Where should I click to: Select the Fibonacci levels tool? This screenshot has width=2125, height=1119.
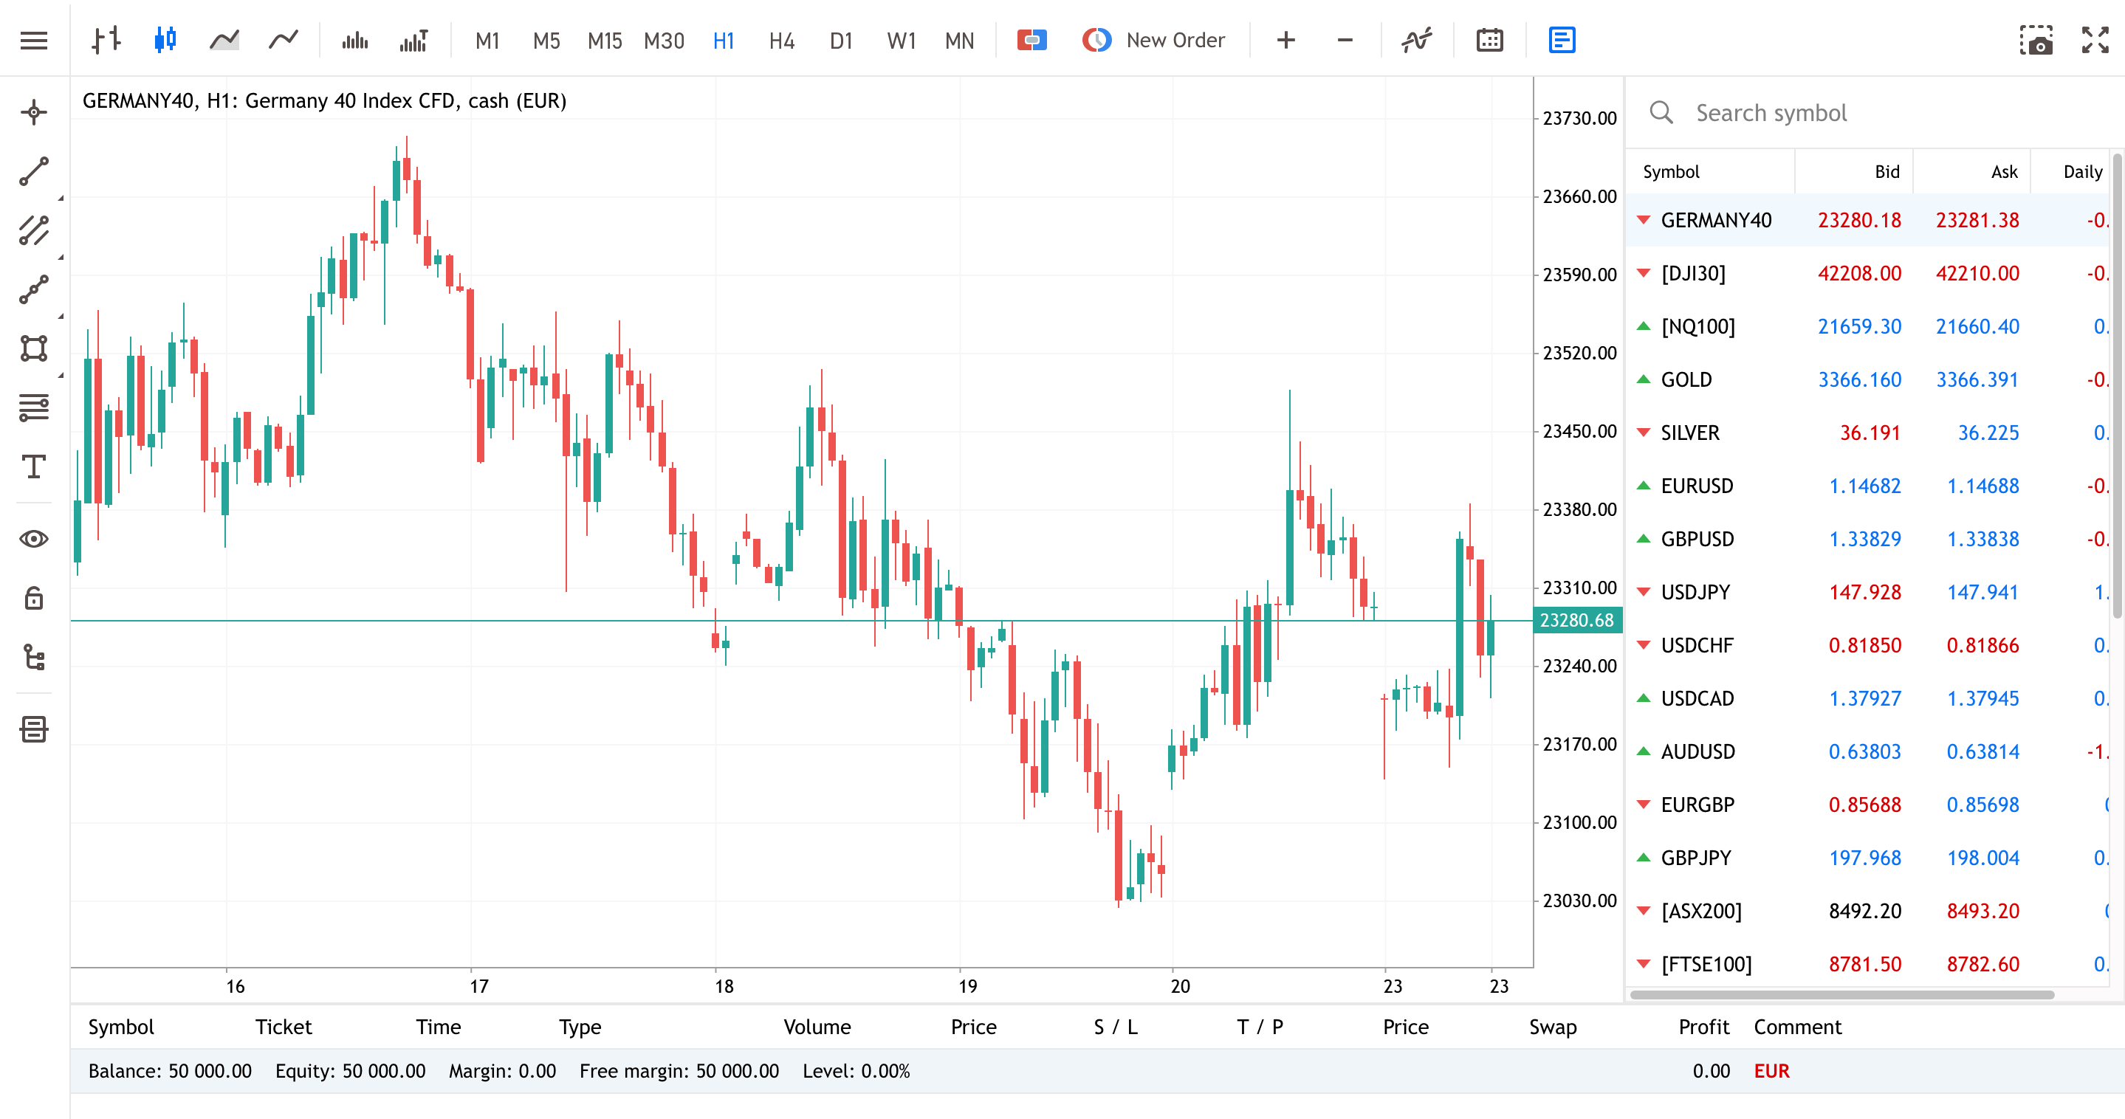34,407
